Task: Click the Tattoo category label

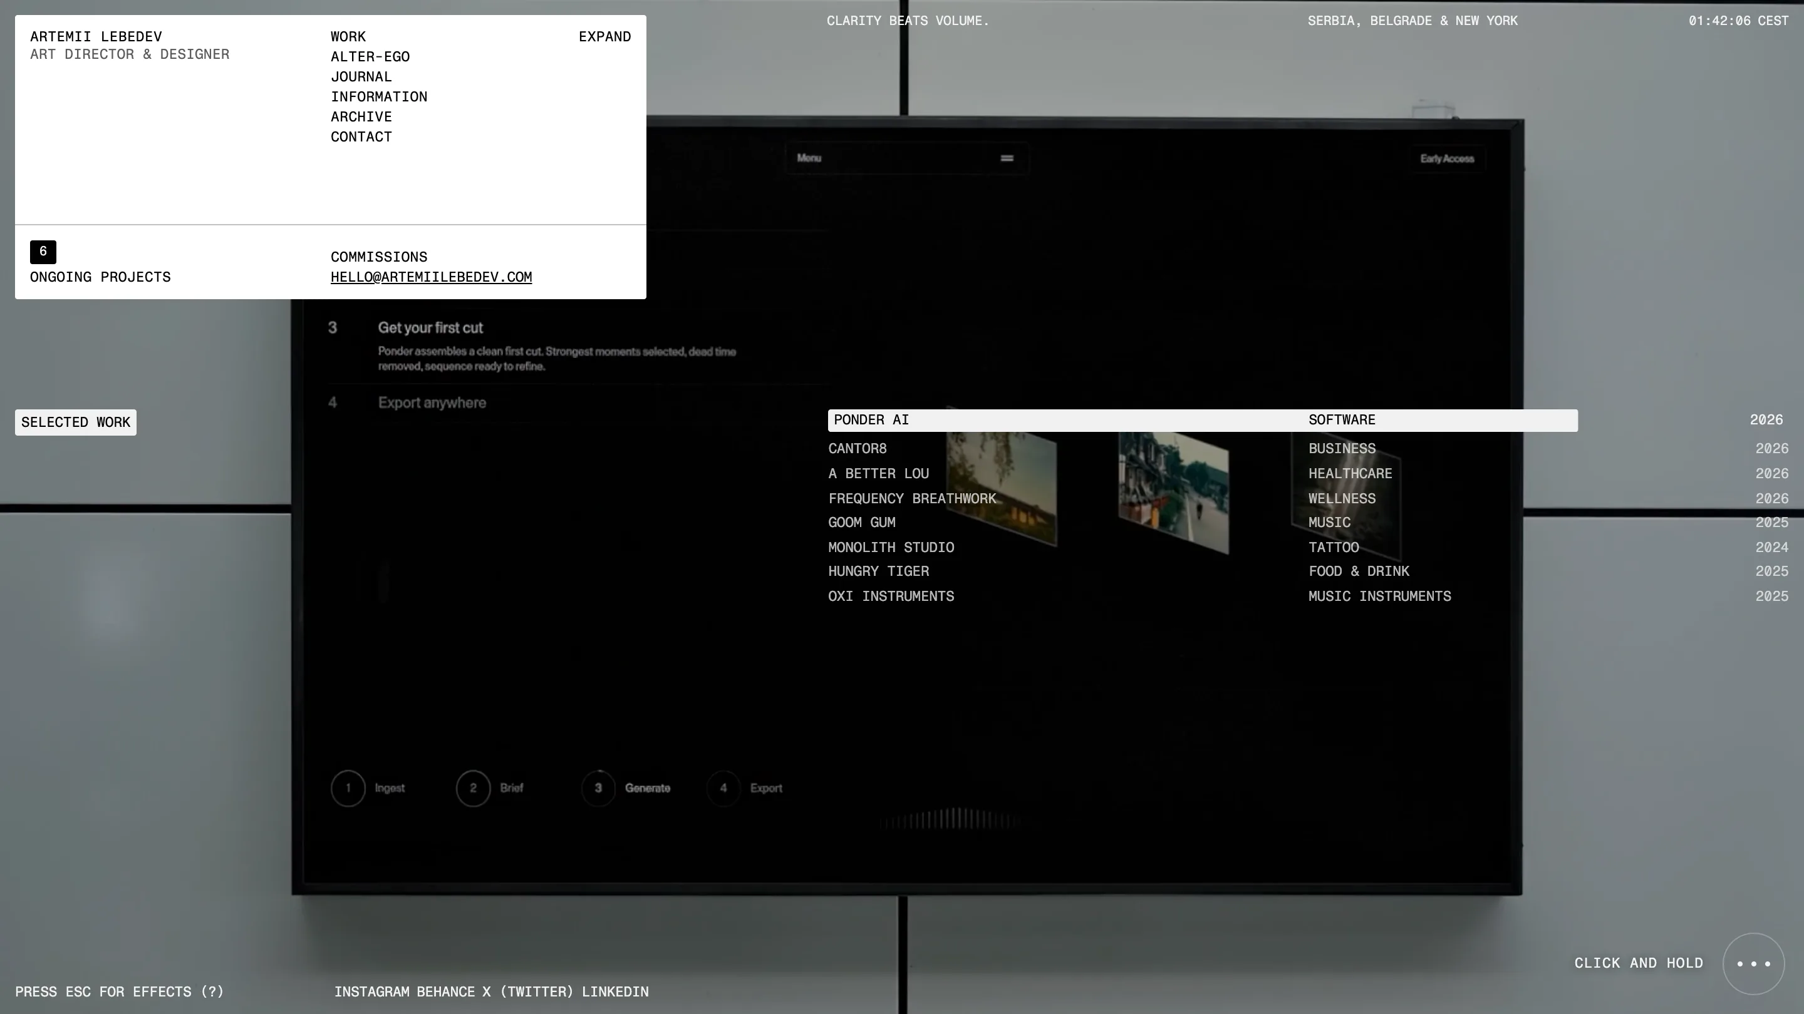Action: 1334,548
